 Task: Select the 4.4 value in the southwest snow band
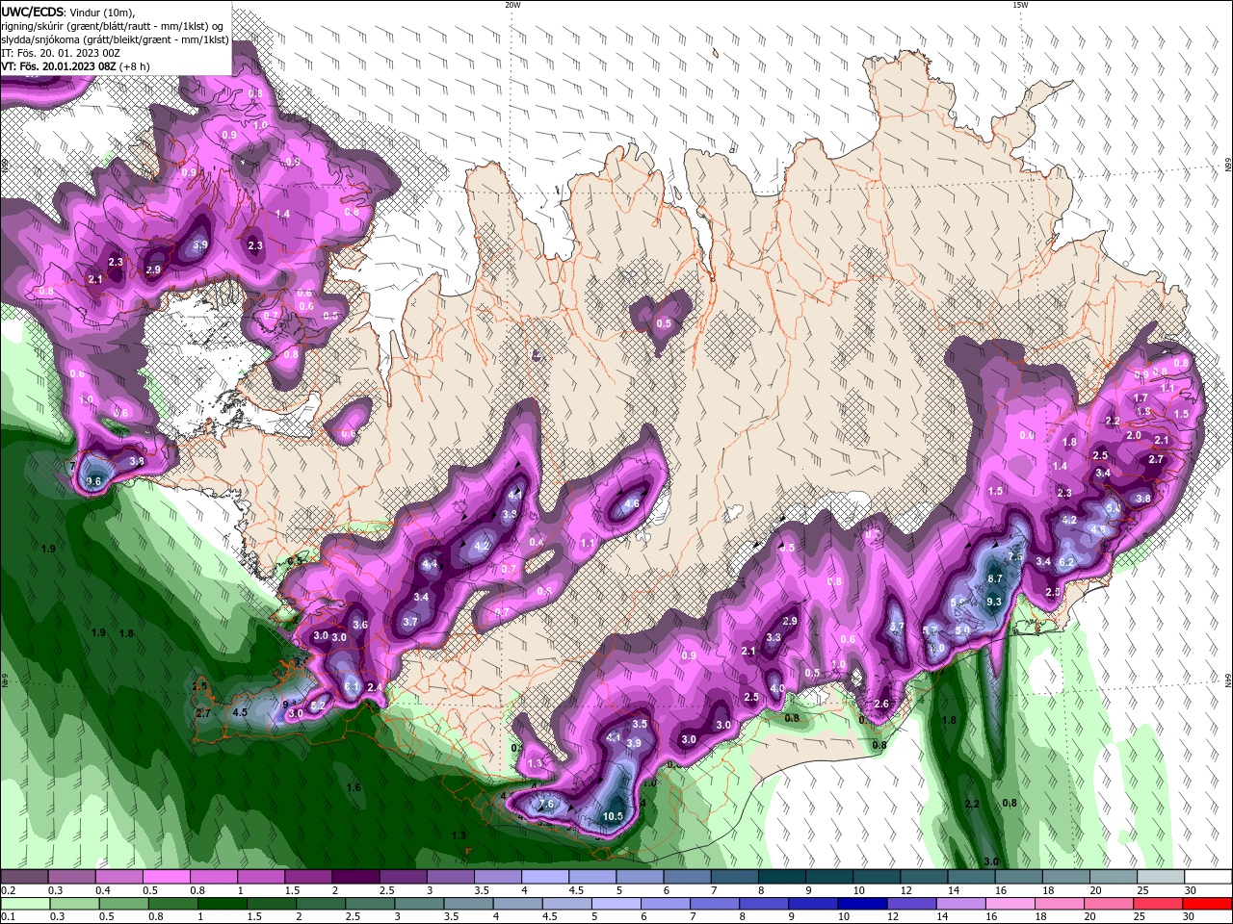pyautogui.click(x=430, y=564)
